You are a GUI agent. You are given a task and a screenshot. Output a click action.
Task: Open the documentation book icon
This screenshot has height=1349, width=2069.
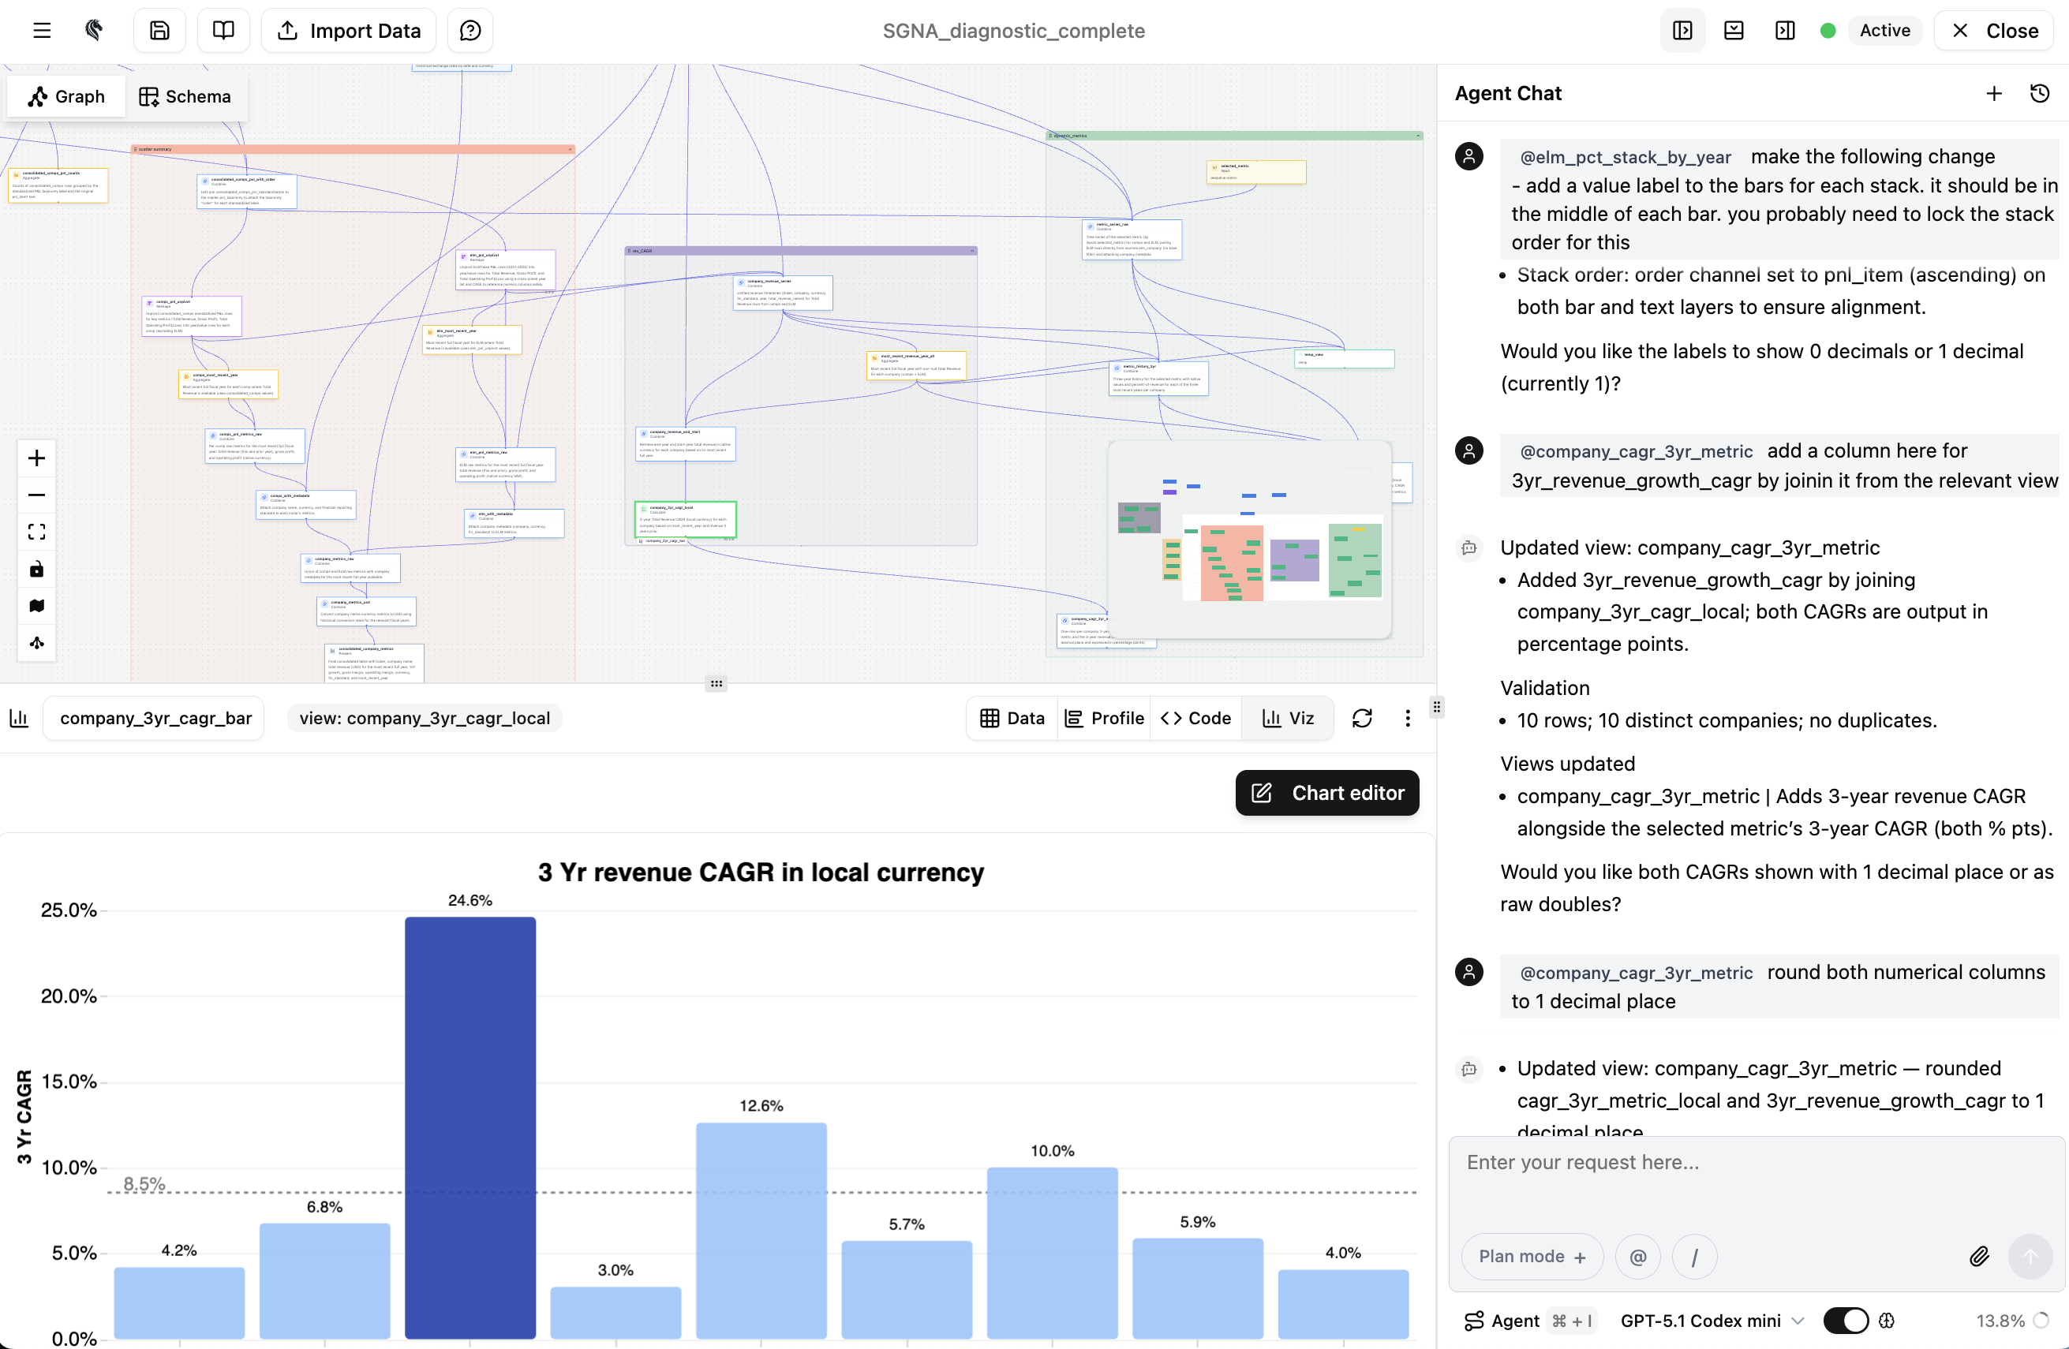[x=223, y=29]
